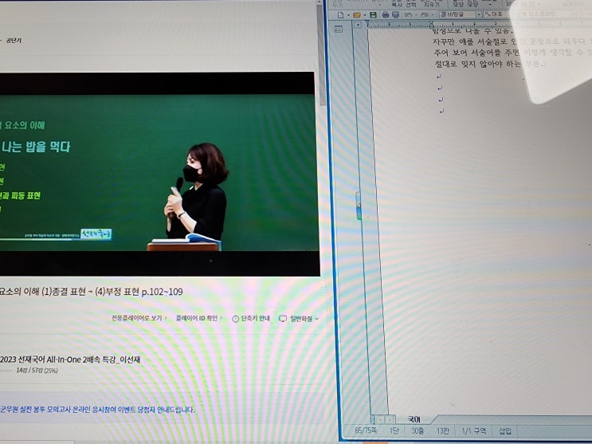This screenshot has height=444, width=592.
Task: Open the 단축키 안내 shortcut guide
Action: pyautogui.click(x=256, y=319)
